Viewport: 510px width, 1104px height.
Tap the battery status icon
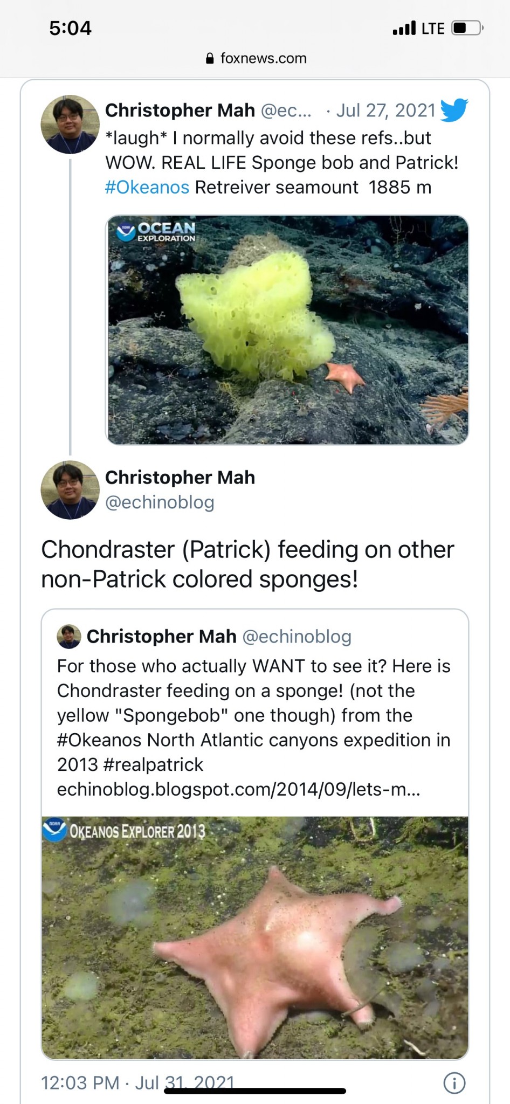click(467, 28)
